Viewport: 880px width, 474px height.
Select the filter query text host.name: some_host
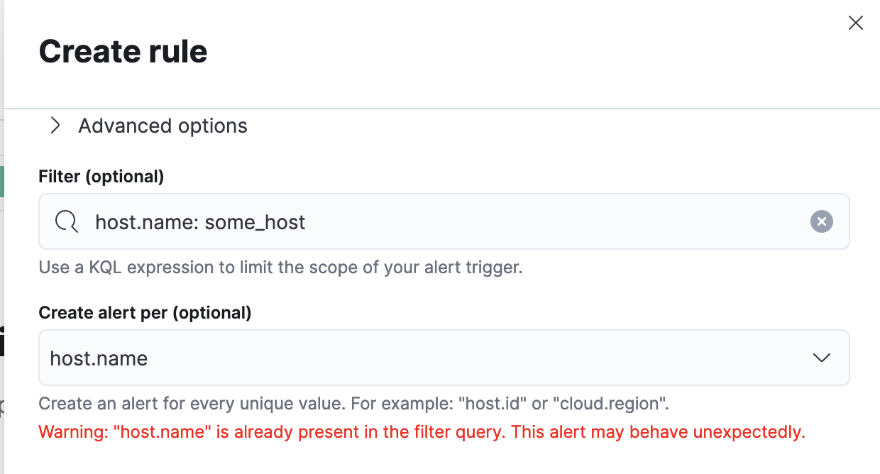coord(200,221)
